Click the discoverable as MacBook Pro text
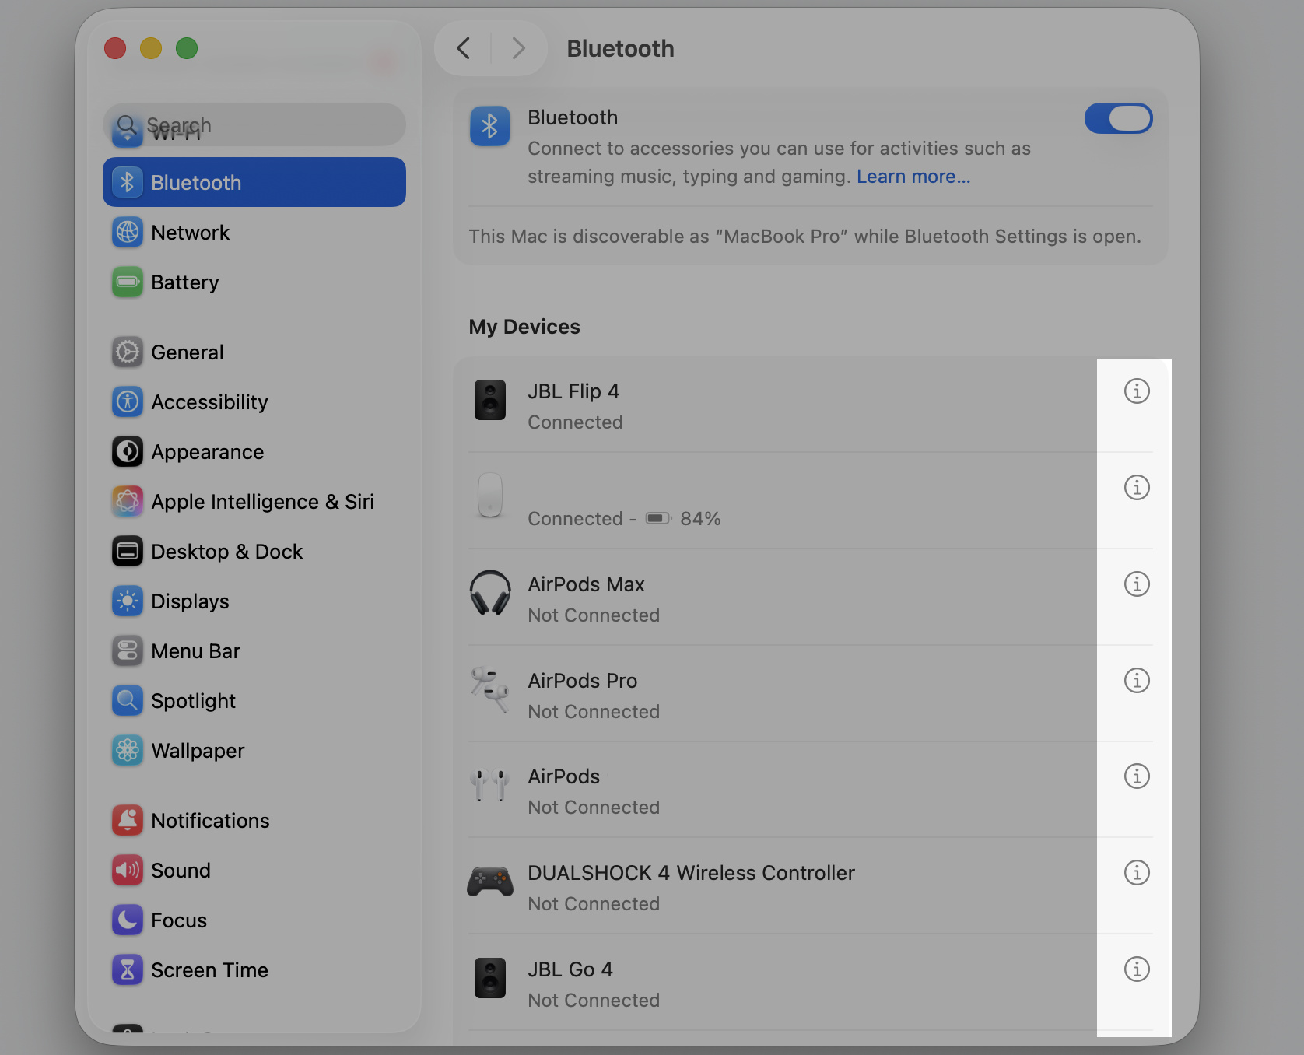The width and height of the screenshot is (1304, 1055). [x=804, y=236]
